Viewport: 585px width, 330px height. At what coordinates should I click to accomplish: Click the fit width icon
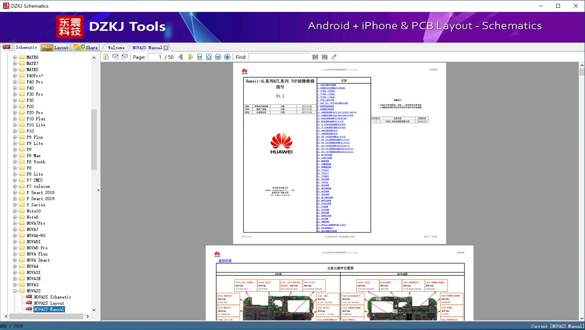200,57
